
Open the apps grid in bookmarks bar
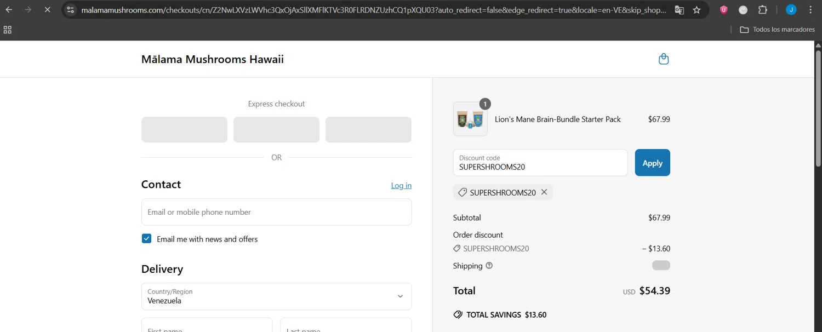tap(8, 30)
